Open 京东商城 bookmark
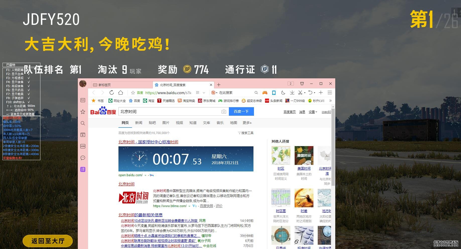 (x=207, y=101)
